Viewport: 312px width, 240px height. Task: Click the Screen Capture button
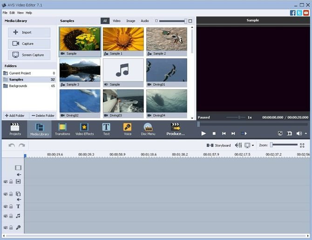click(29, 55)
